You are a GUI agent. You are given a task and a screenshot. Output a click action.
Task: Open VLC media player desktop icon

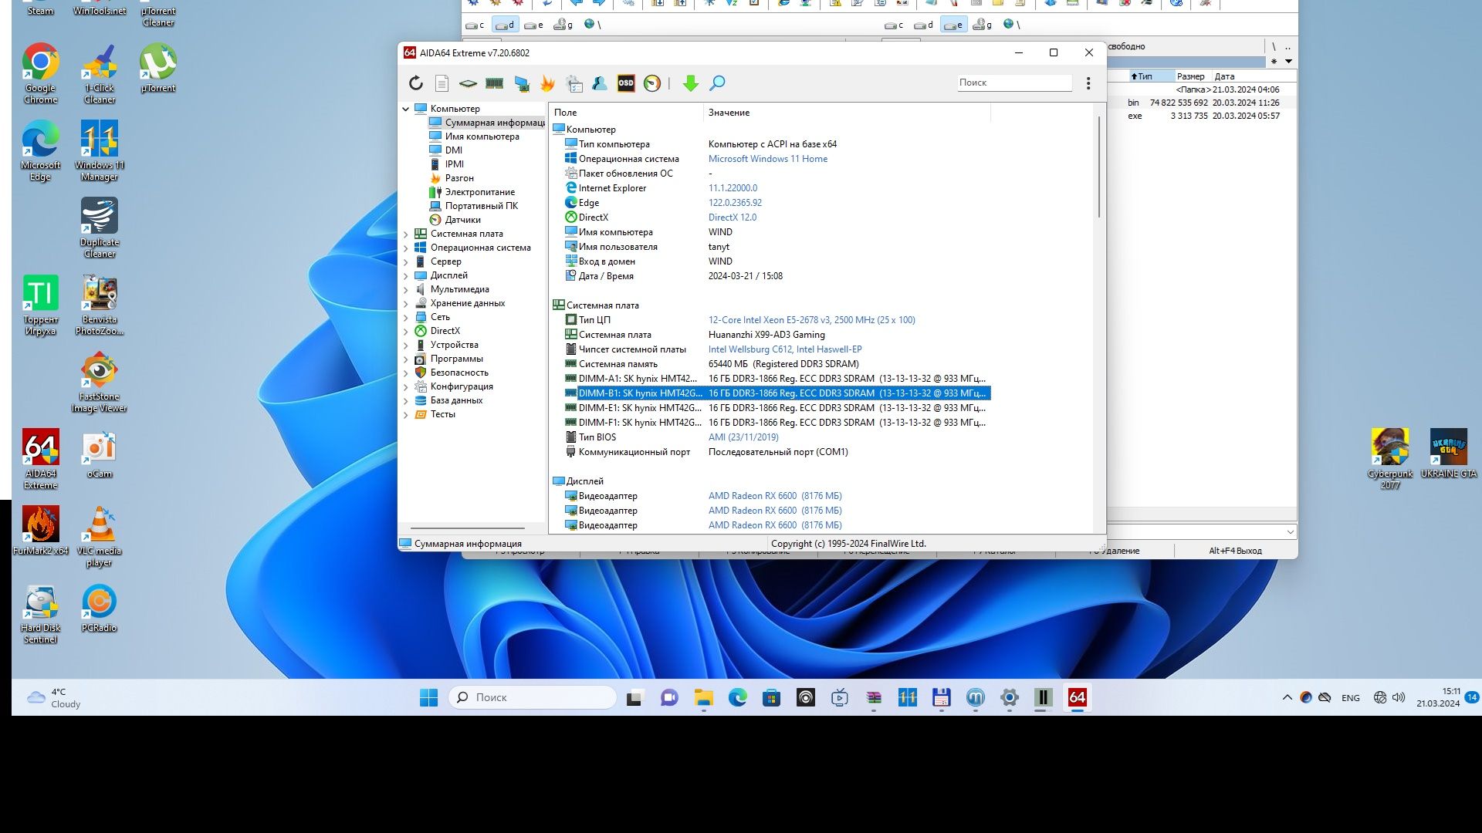(x=99, y=537)
